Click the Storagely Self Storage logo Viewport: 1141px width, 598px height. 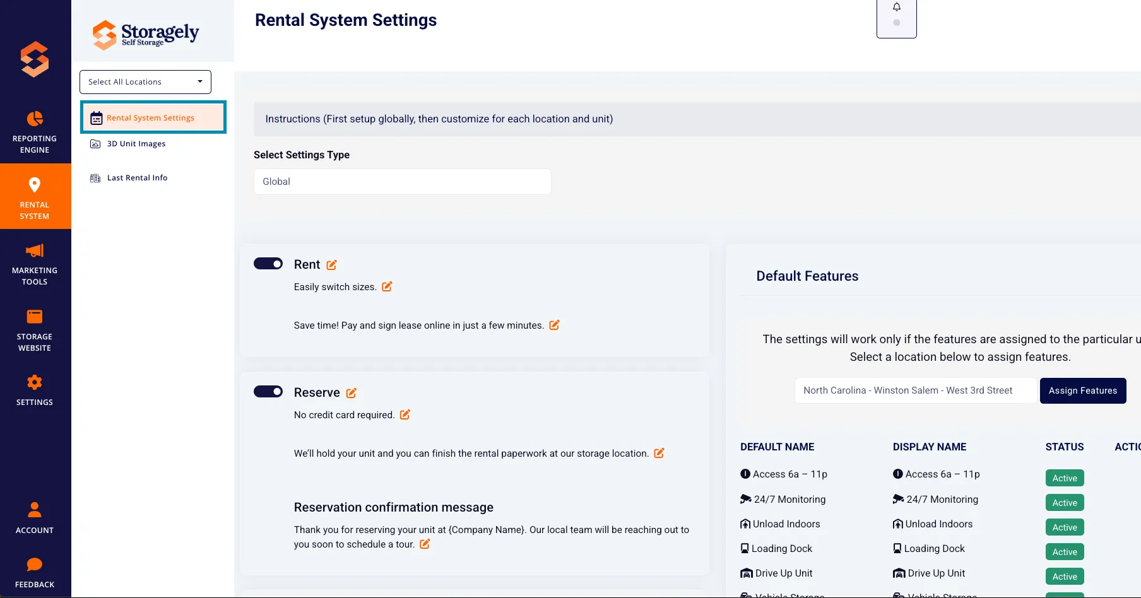coord(146,34)
